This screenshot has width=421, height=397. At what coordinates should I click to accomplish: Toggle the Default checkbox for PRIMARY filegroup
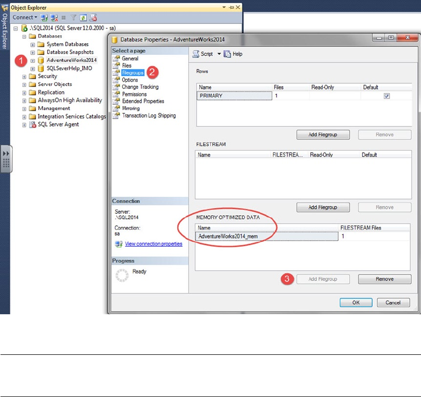tap(386, 96)
